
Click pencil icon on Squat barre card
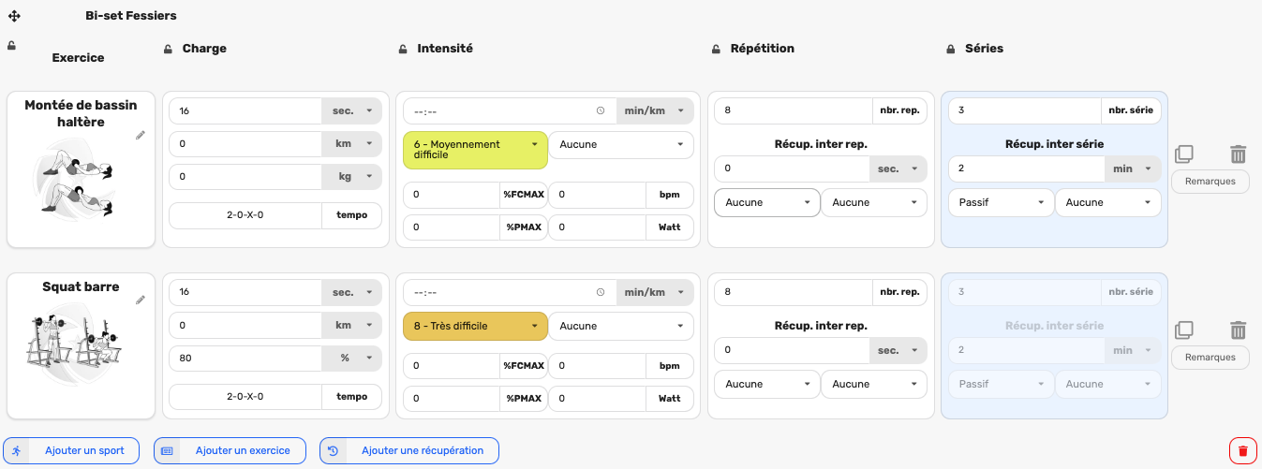(141, 300)
